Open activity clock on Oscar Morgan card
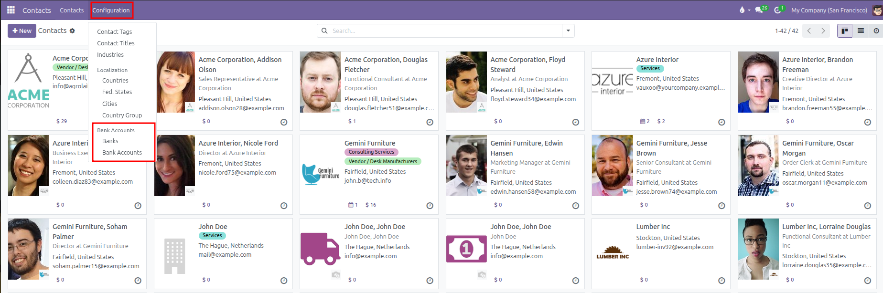 [868, 206]
